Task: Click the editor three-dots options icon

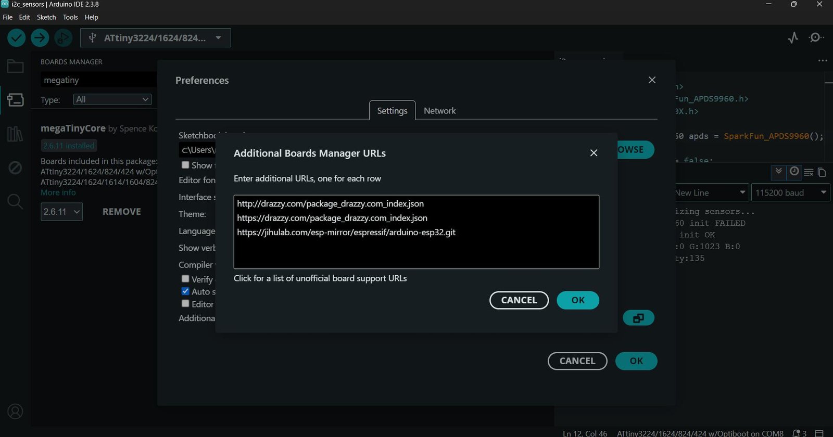Action: (x=823, y=61)
